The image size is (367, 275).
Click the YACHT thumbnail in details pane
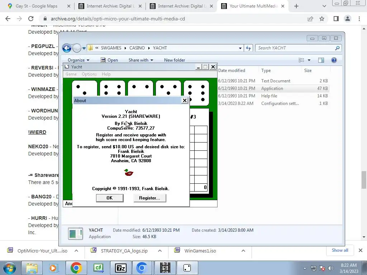(75, 233)
